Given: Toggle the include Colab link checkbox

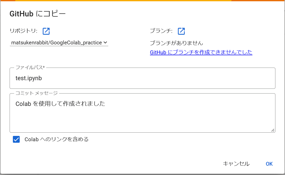Looking at the screenshot, I should (16, 139).
